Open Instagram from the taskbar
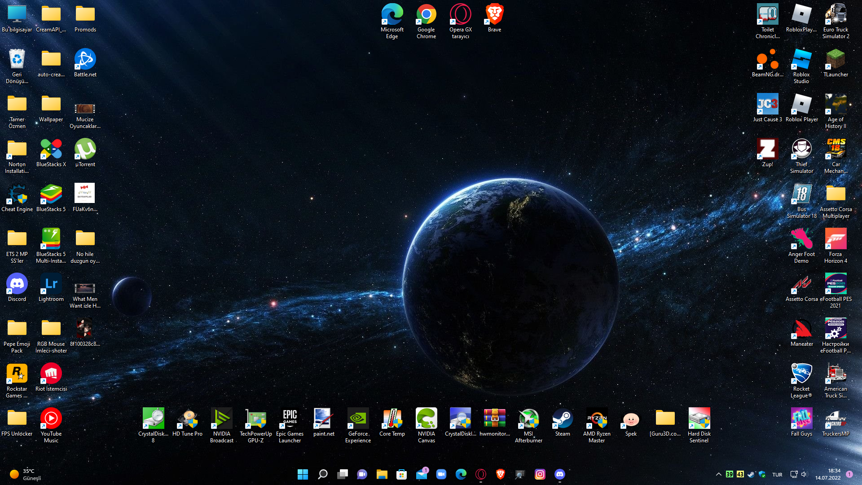Viewport: 862px width, 485px height. click(540, 474)
